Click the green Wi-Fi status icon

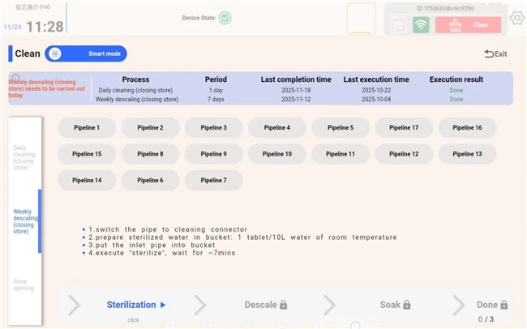click(421, 24)
